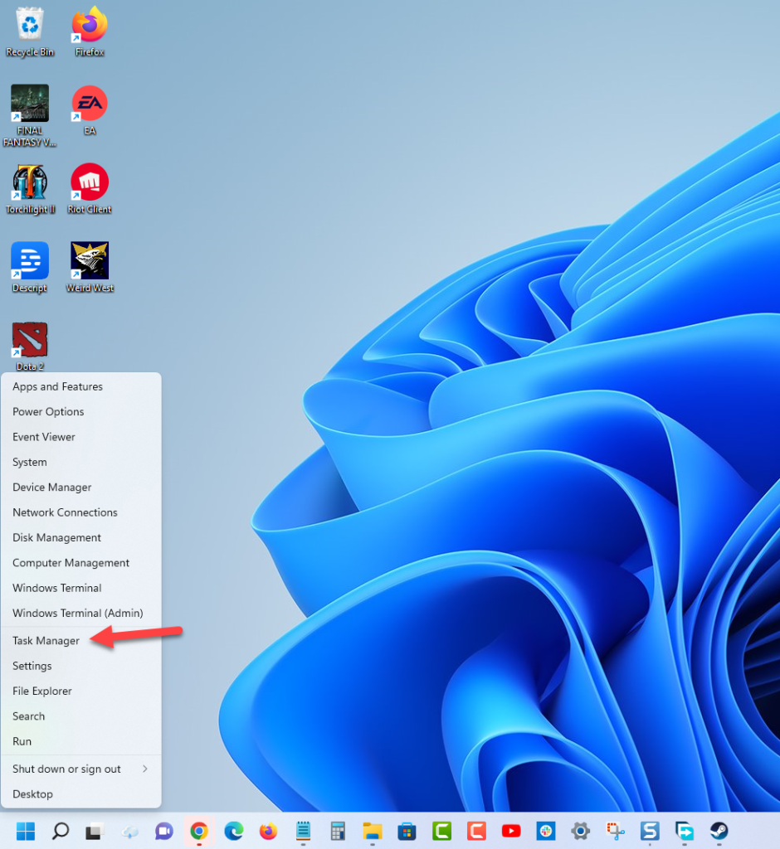Image resolution: width=780 pixels, height=849 pixels.
Task: Launch Firefox from the taskbar
Action: click(x=268, y=831)
